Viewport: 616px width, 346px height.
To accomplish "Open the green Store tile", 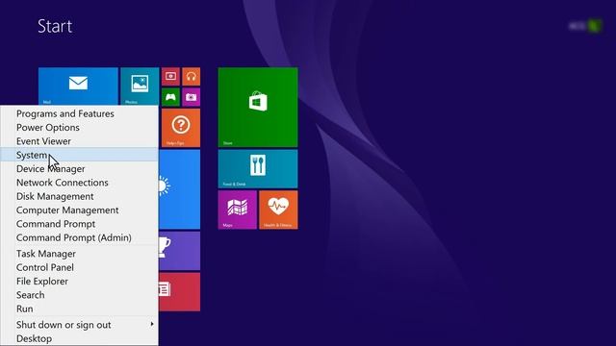I will pos(258,107).
